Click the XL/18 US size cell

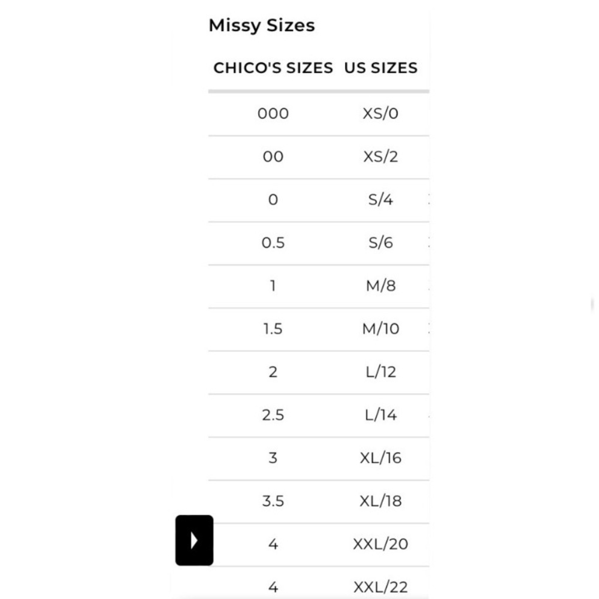(380, 501)
